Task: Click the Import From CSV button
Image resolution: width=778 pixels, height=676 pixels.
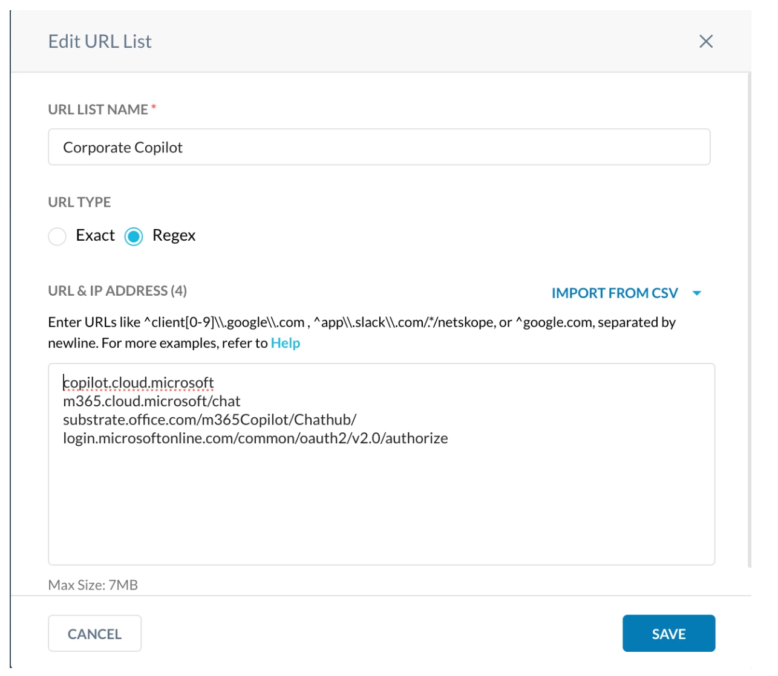Action: click(x=615, y=293)
